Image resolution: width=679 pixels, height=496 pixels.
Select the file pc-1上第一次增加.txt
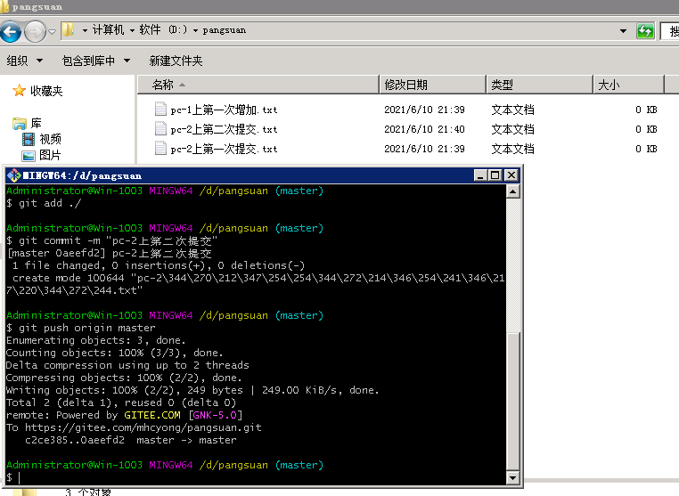click(224, 110)
